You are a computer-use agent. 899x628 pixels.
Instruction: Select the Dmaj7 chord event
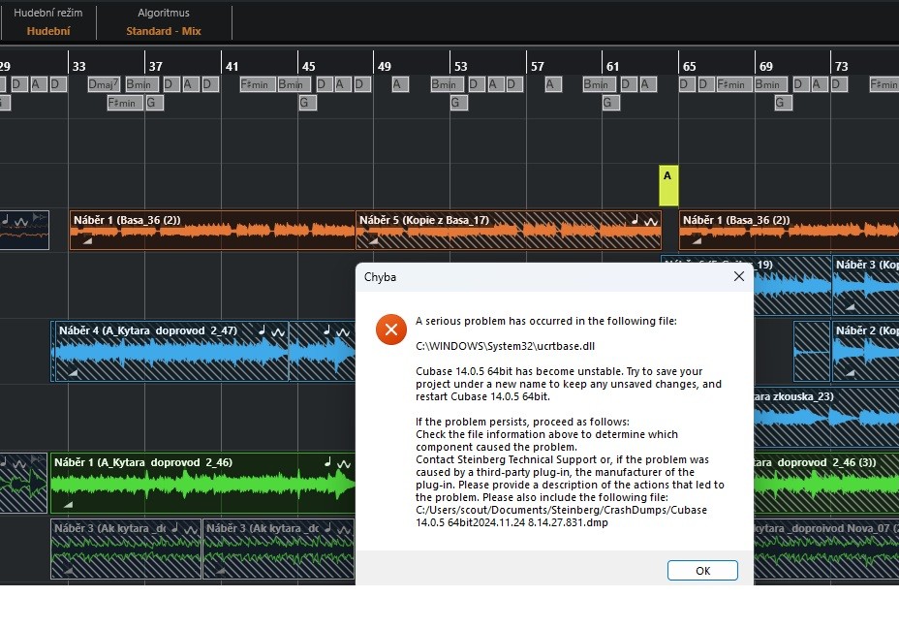click(x=105, y=84)
